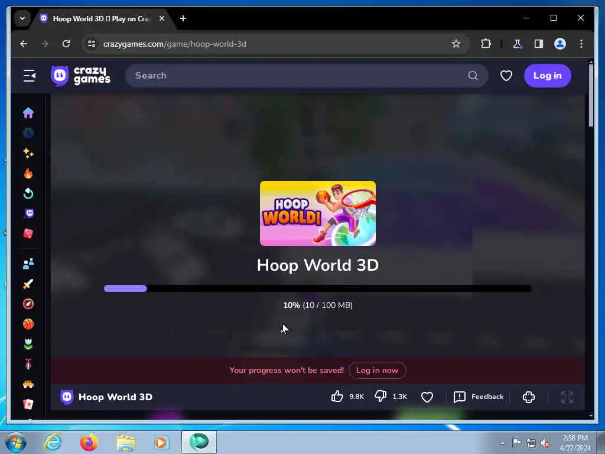Click the address bar URL
The width and height of the screenshot is (605, 454).
[x=175, y=44]
